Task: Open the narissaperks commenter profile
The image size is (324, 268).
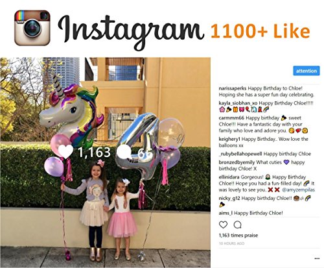Action: (x=233, y=88)
